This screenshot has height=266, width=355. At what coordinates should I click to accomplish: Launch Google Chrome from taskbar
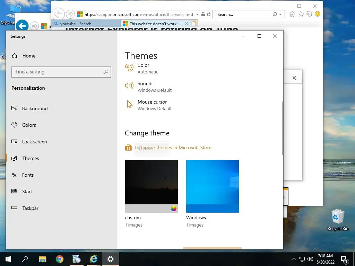point(60,259)
